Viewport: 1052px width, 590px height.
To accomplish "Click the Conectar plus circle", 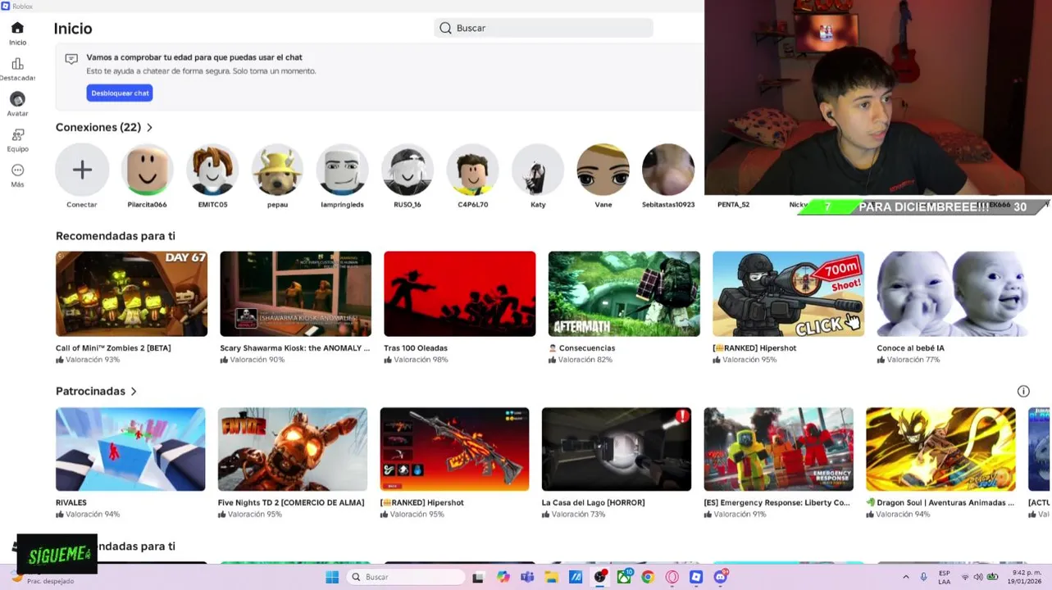I will coord(82,170).
